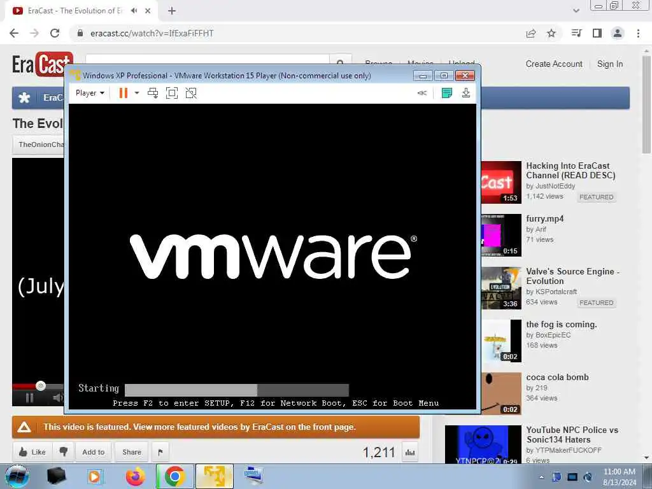Show video statistics bar chart icon

[410, 453]
